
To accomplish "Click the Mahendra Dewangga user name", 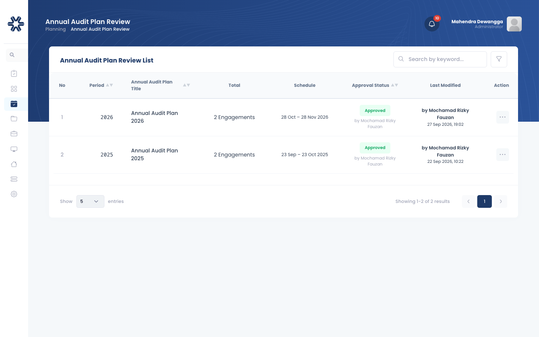I will (x=477, y=22).
